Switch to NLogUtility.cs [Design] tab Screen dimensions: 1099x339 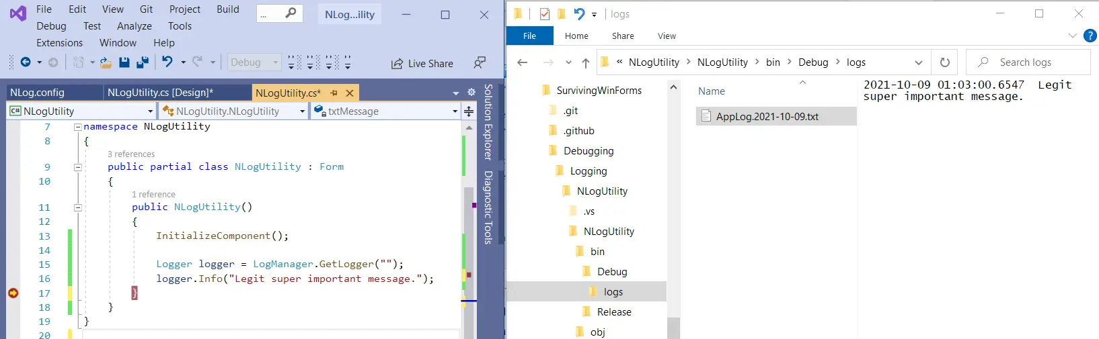tap(160, 93)
